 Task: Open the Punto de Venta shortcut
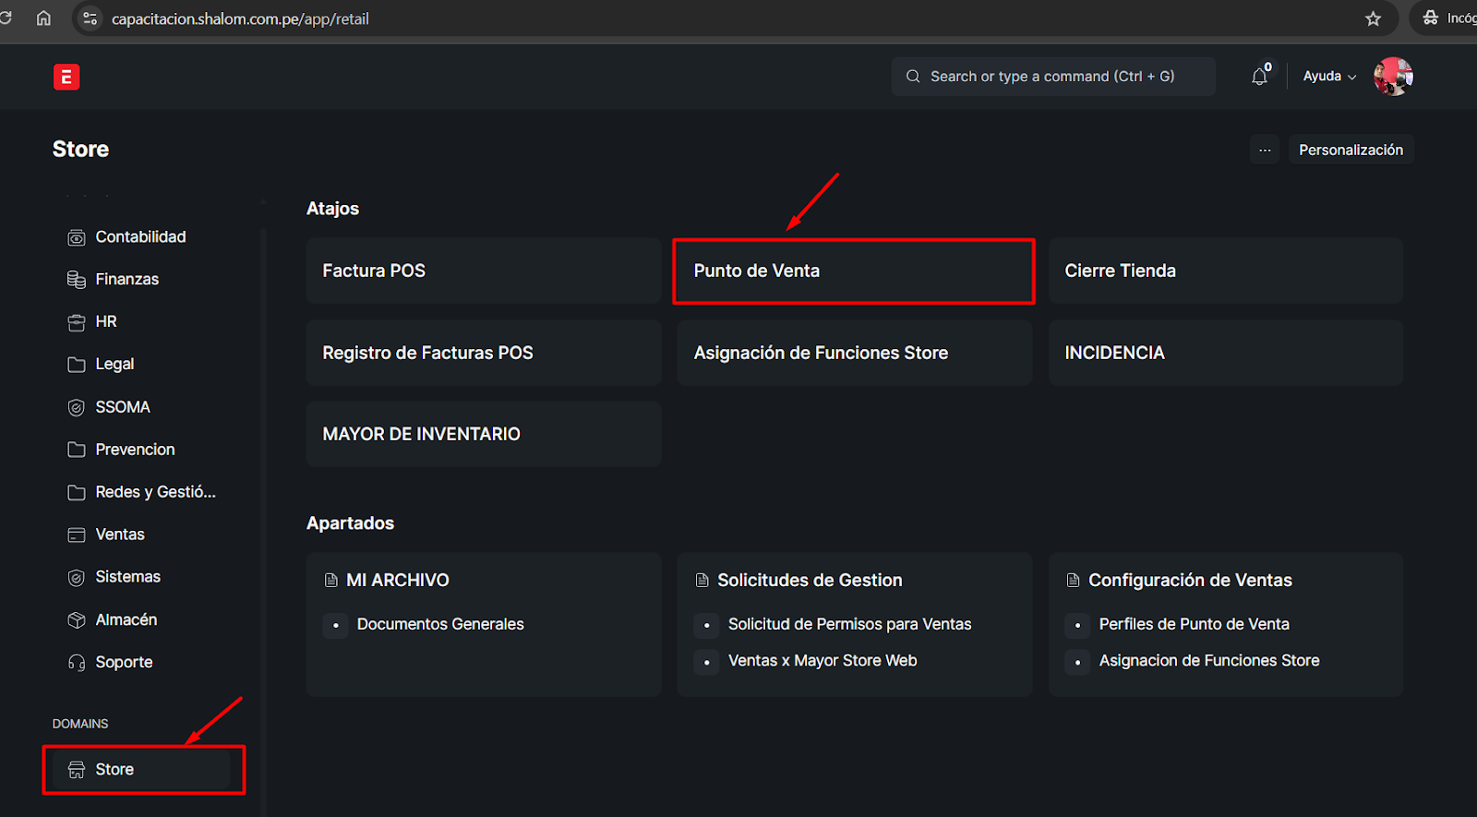(x=853, y=271)
